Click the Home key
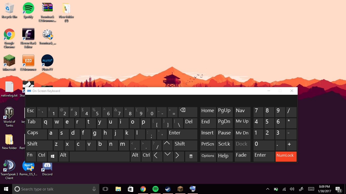This screenshot has width=346, height=194. 208,112
